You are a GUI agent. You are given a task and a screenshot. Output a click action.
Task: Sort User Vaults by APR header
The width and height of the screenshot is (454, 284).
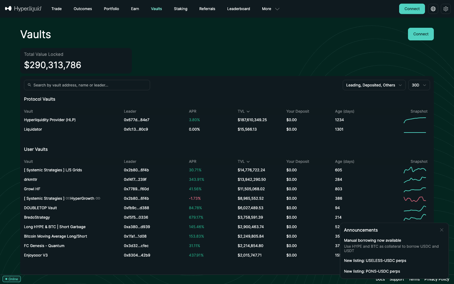pos(193,162)
